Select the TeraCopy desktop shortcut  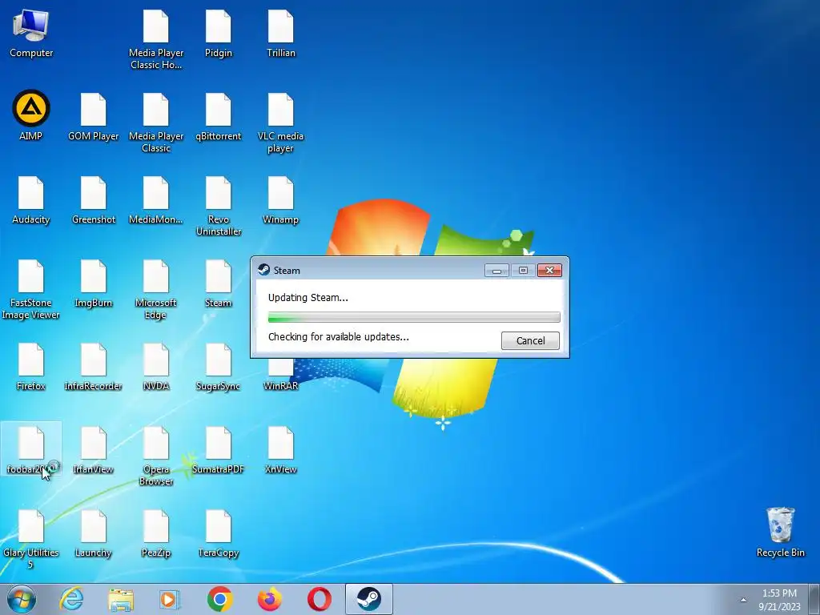218,533
